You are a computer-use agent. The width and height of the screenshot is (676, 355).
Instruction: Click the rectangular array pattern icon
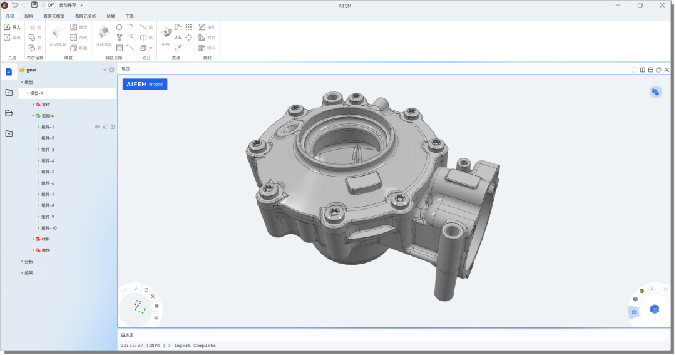pos(188,27)
